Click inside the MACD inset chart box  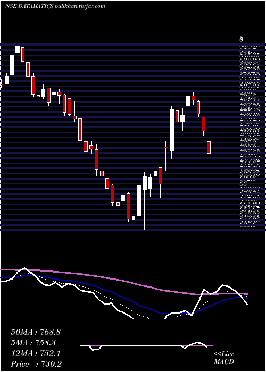[x=146, y=345]
